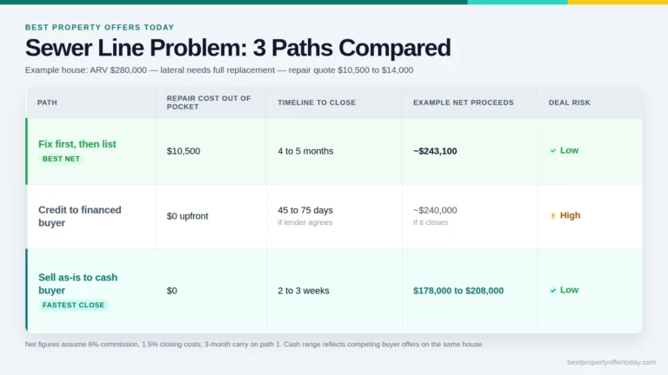
Task: Click the yellow segment of the top color bar
Action: coord(618,2)
